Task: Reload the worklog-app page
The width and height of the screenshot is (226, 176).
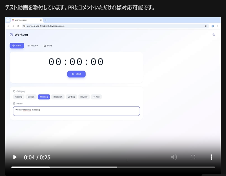Action: 18,26
